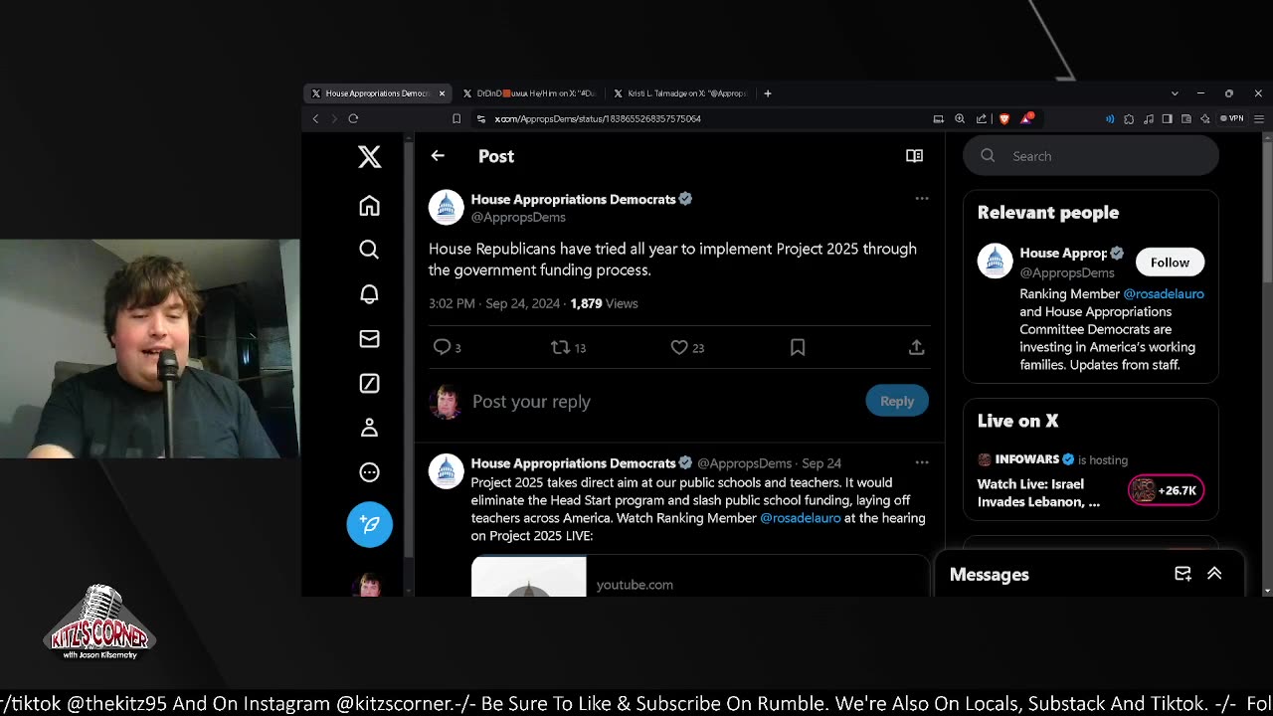Open the More circle icon in sidebar
Viewport: 1273px width, 716px height.
click(x=369, y=472)
